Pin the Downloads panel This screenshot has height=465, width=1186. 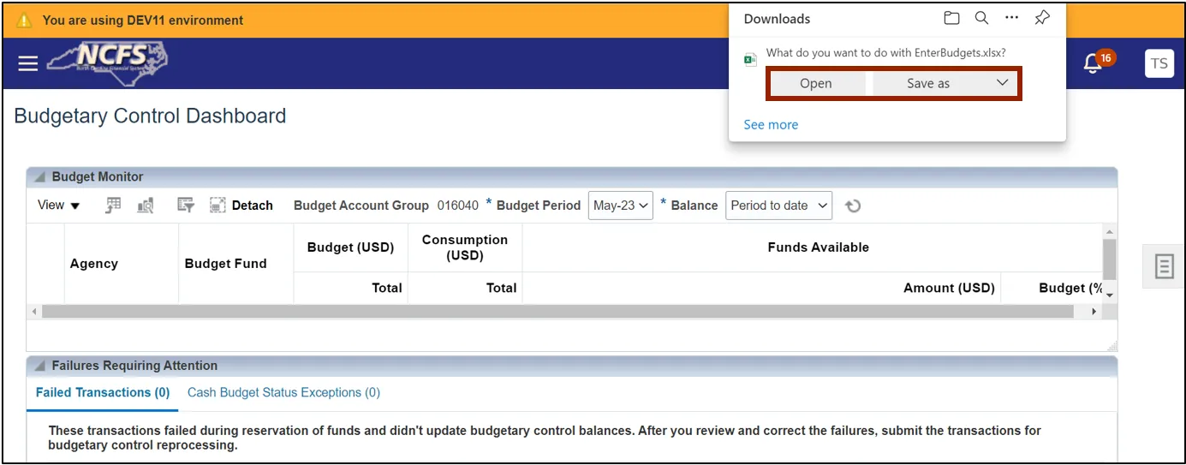(1042, 18)
